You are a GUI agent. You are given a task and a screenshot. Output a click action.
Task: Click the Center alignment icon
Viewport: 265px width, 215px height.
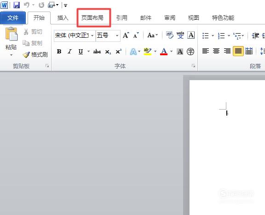coord(216,51)
